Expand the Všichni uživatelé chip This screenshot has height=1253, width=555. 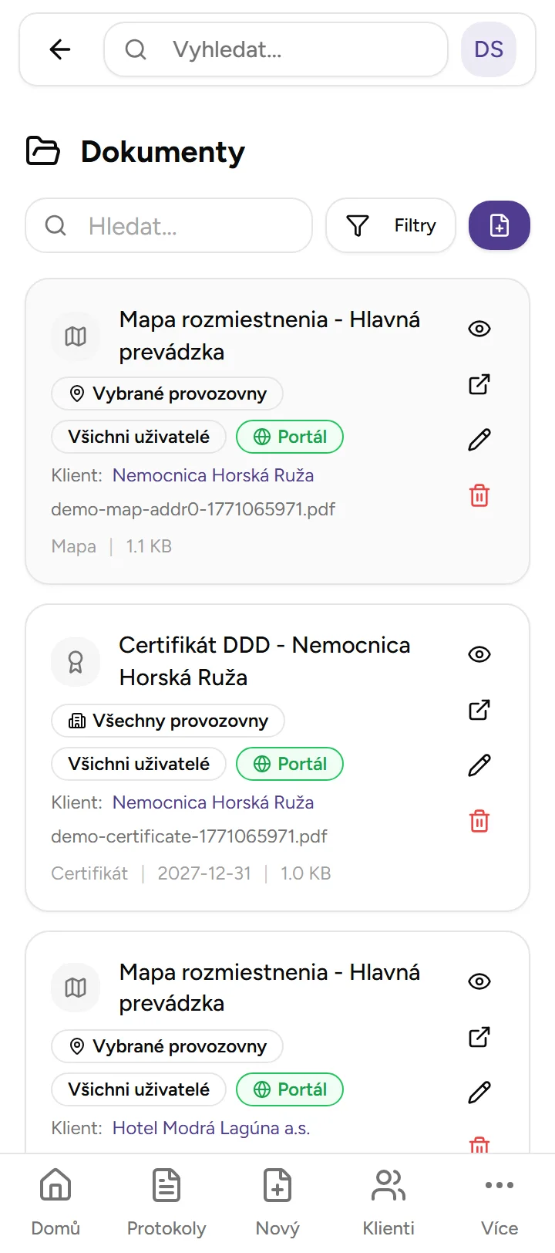coord(138,437)
